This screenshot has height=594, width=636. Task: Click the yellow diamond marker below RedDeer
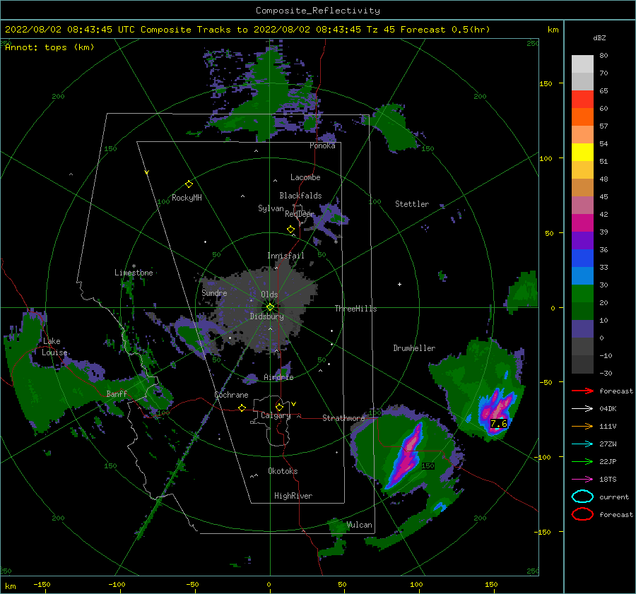tap(290, 230)
